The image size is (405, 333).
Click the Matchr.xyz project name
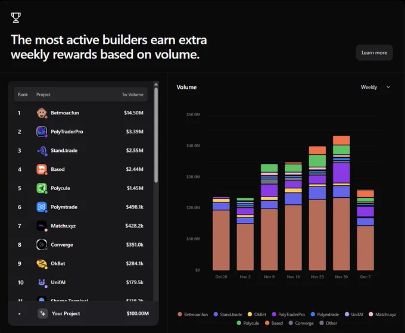(63, 226)
